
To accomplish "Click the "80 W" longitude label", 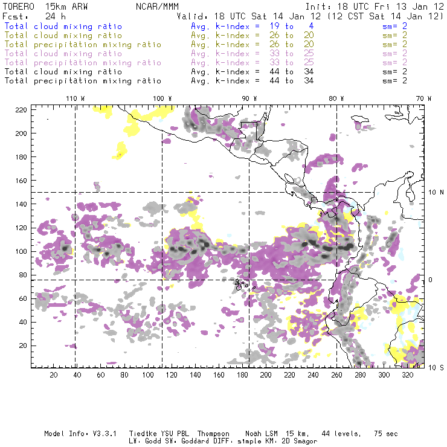I will (336, 98).
